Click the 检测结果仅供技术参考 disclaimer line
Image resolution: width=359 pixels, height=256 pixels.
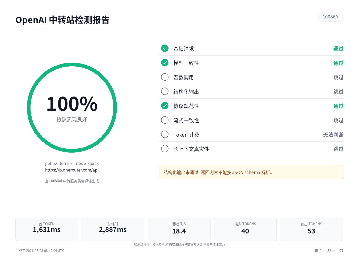tap(180, 244)
